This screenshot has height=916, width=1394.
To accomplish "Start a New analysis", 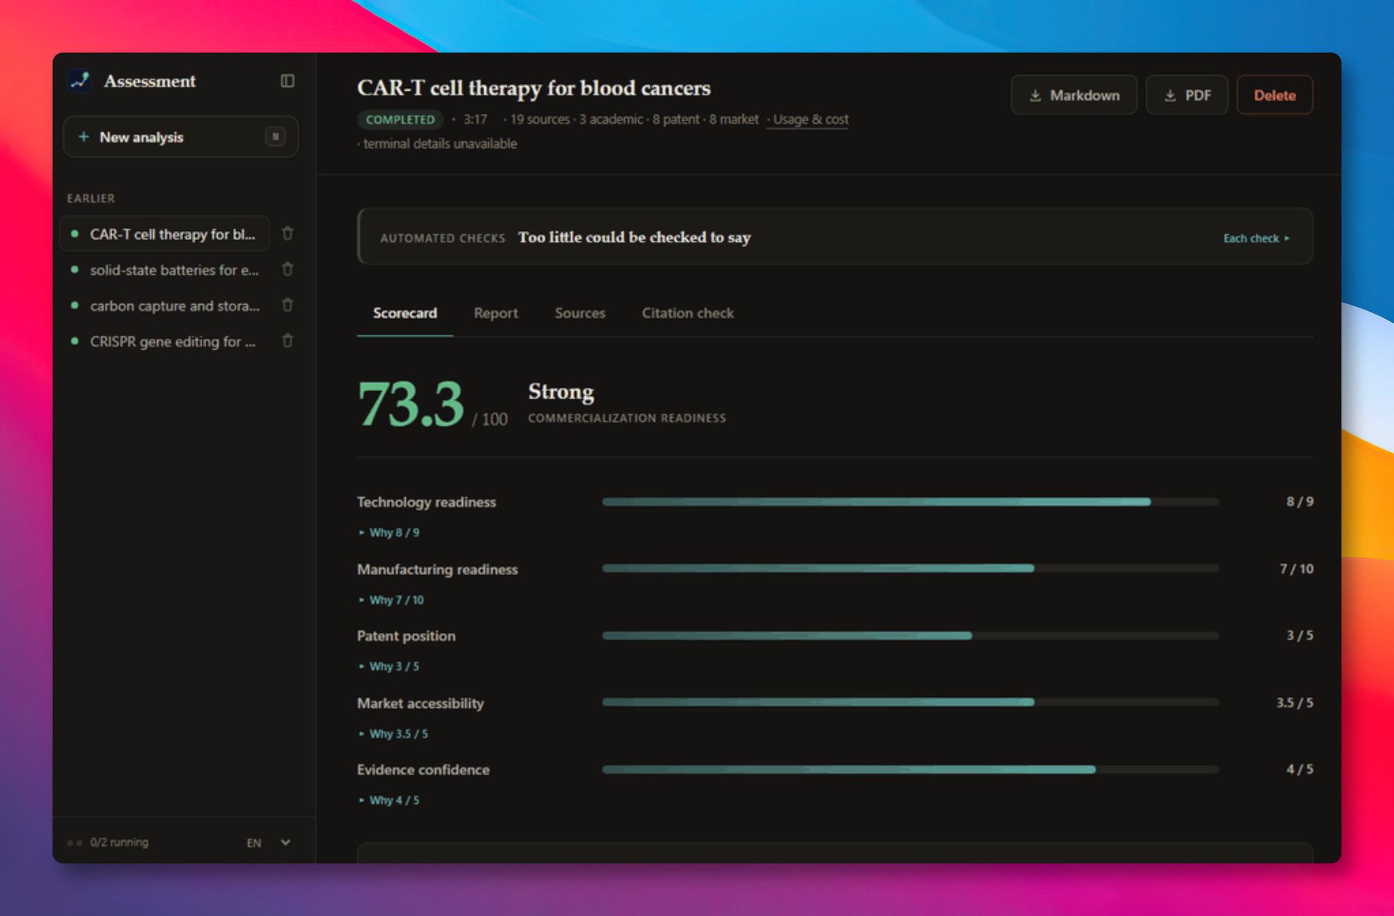I will (180, 137).
